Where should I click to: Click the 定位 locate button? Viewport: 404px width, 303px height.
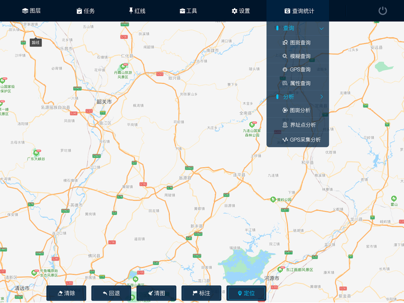coord(246,293)
